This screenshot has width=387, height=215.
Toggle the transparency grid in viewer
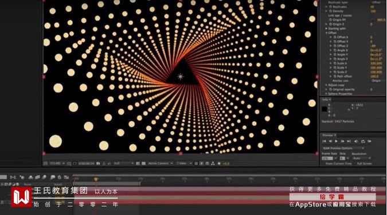click(143, 164)
